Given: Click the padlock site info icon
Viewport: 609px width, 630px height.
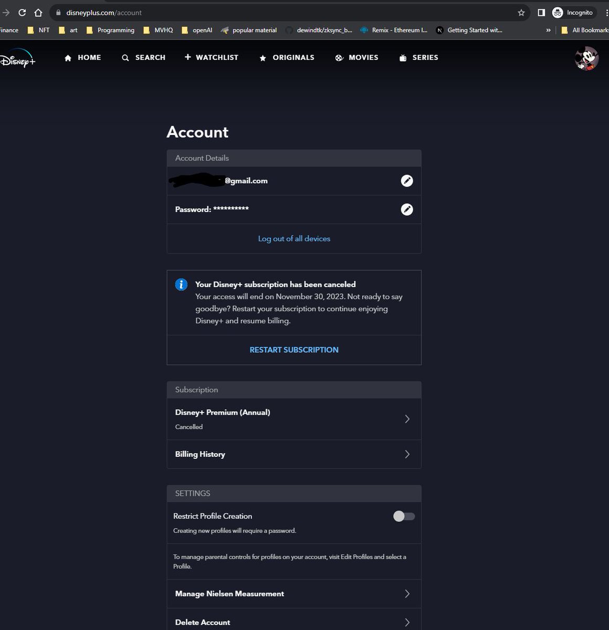Looking at the screenshot, I should (58, 13).
